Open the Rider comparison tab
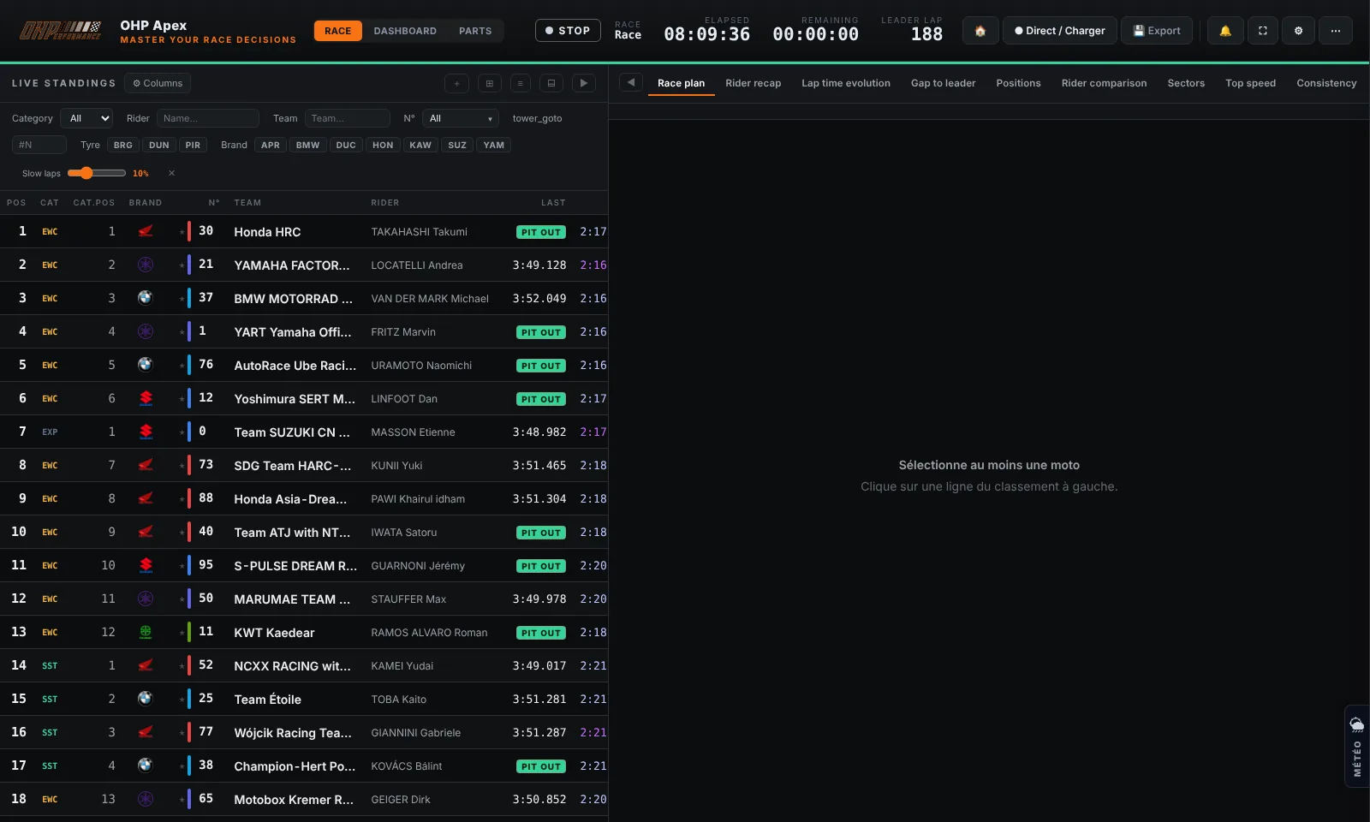The image size is (1370, 822). 1105,83
